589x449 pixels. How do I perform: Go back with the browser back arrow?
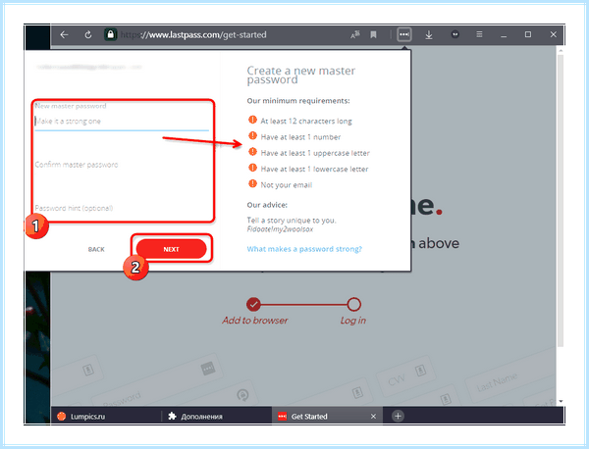pos(64,35)
